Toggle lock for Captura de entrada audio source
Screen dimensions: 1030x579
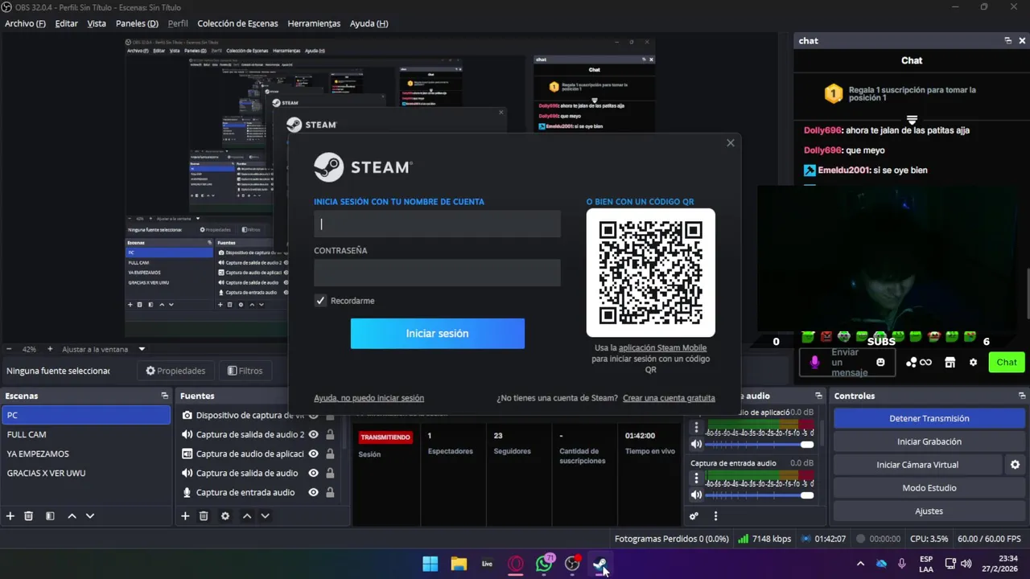point(330,492)
